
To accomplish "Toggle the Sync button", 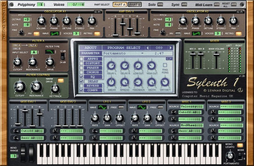I will pos(184,5).
